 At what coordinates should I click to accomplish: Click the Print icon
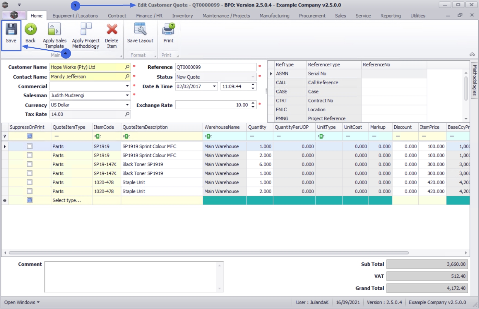tap(168, 30)
